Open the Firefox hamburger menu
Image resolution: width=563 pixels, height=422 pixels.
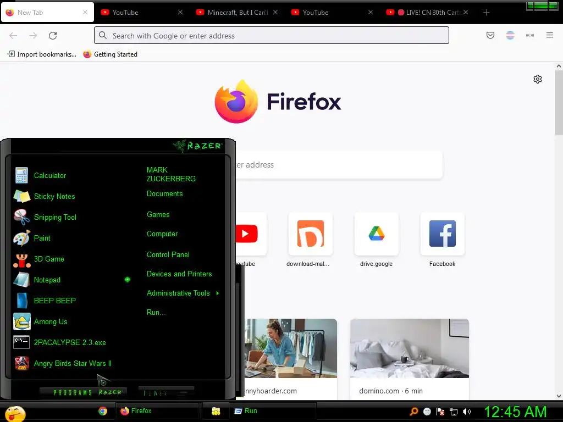click(549, 35)
